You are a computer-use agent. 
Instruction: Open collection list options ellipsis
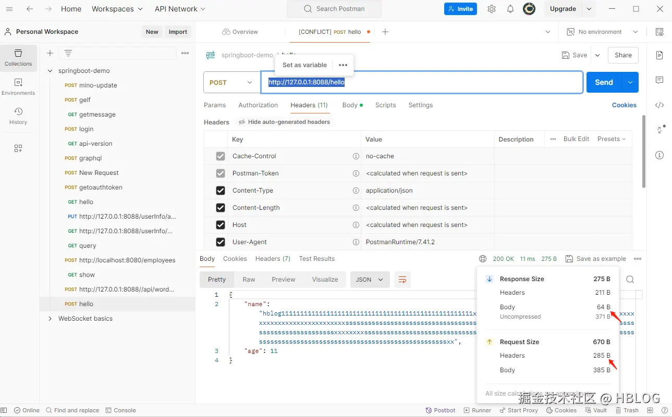185,53
